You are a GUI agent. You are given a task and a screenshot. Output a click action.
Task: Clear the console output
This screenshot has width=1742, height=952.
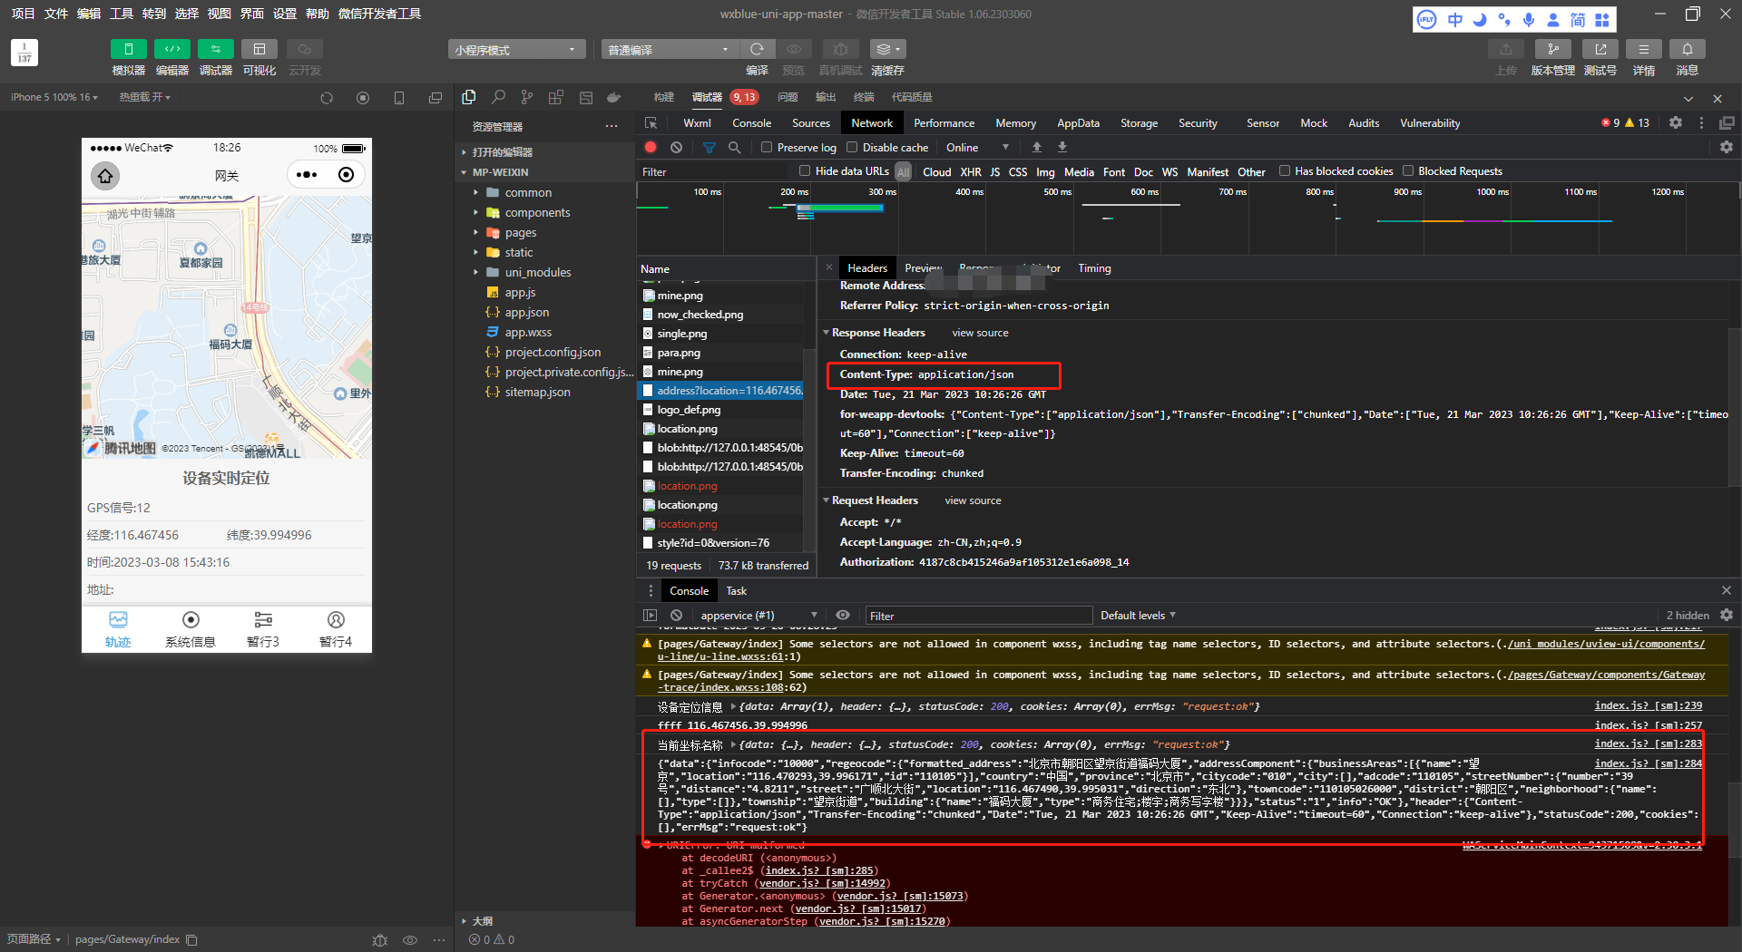pos(676,616)
